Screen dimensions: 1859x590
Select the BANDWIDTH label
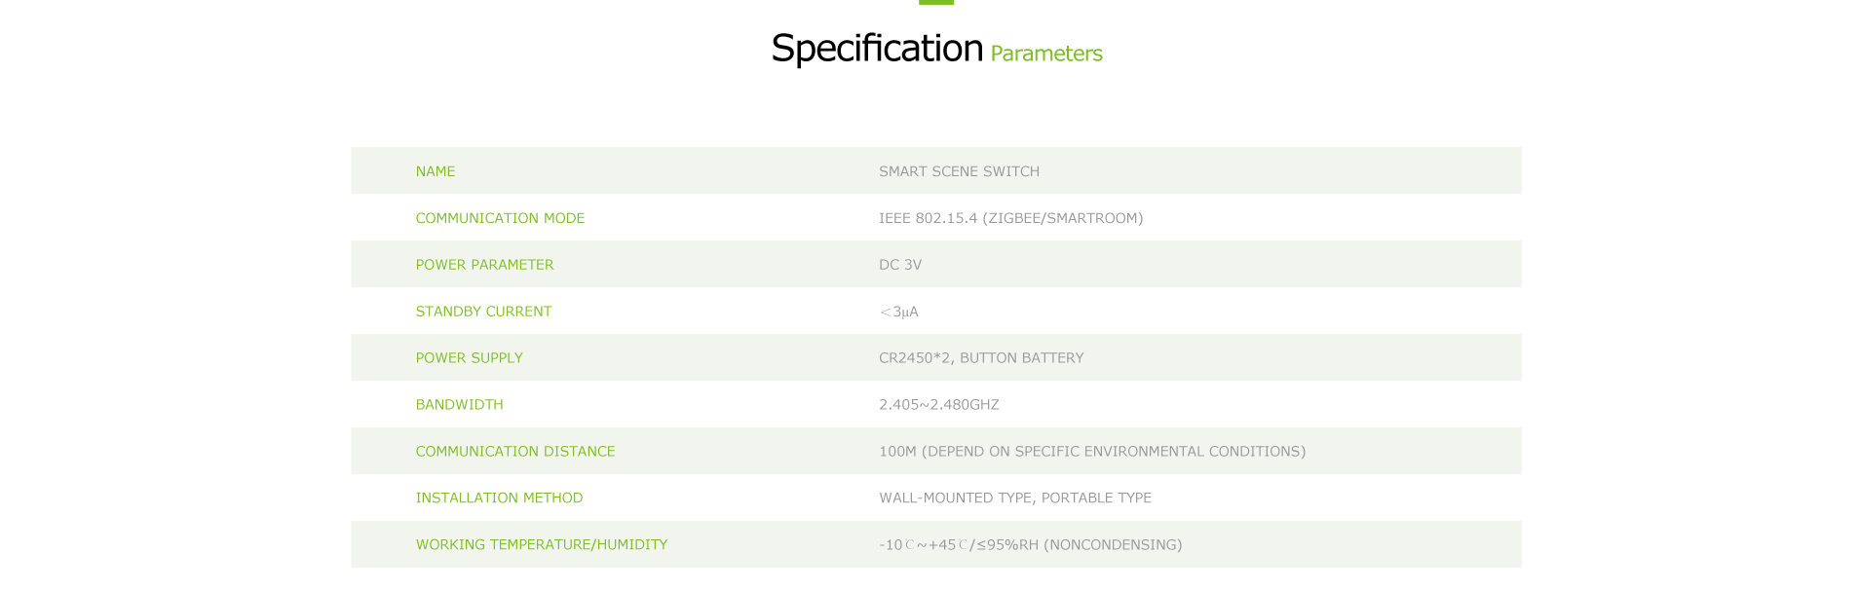tap(459, 405)
